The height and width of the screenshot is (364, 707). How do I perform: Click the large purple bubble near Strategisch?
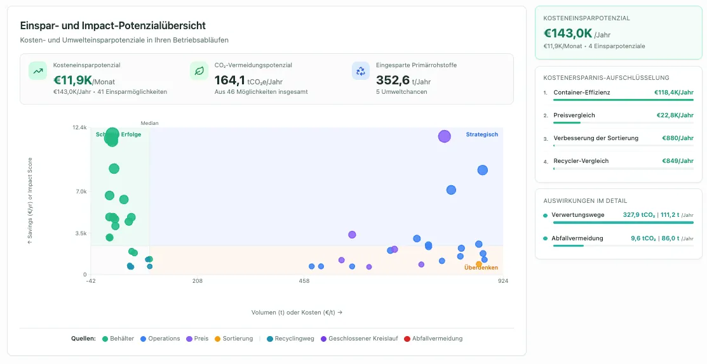pyautogui.click(x=445, y=136)
